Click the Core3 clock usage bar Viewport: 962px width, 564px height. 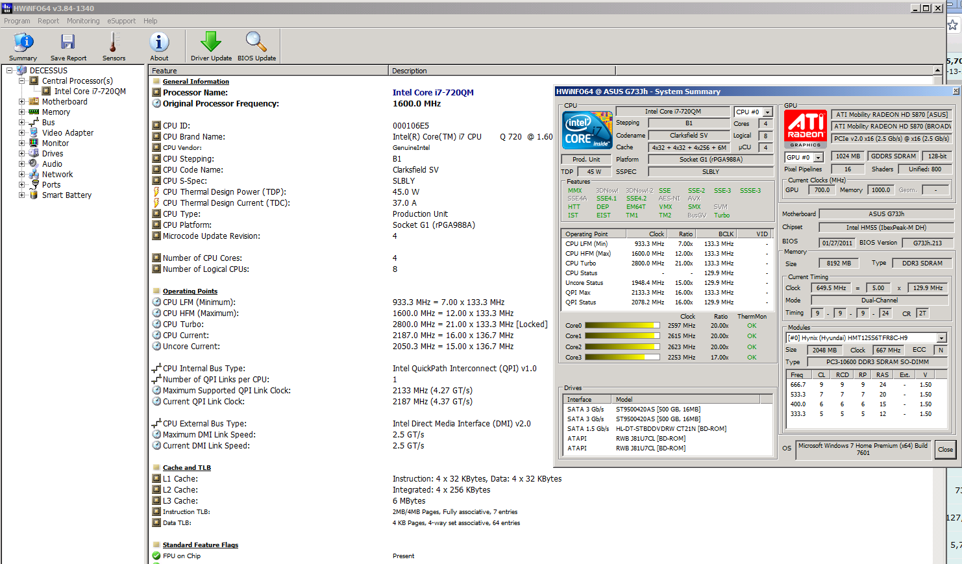[x=622, y=357]
